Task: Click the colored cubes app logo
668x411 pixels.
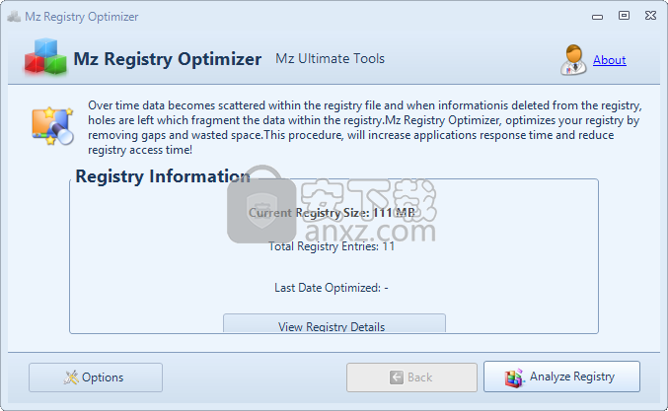Action: click(x=45, y=56)
